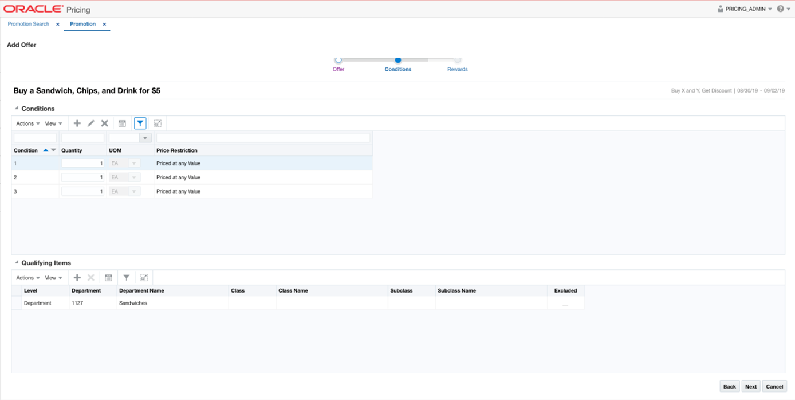This screenshot has height=400, width=795.
Task: Click the PRICING_ADMIN user icon
Action: point(720,9)
